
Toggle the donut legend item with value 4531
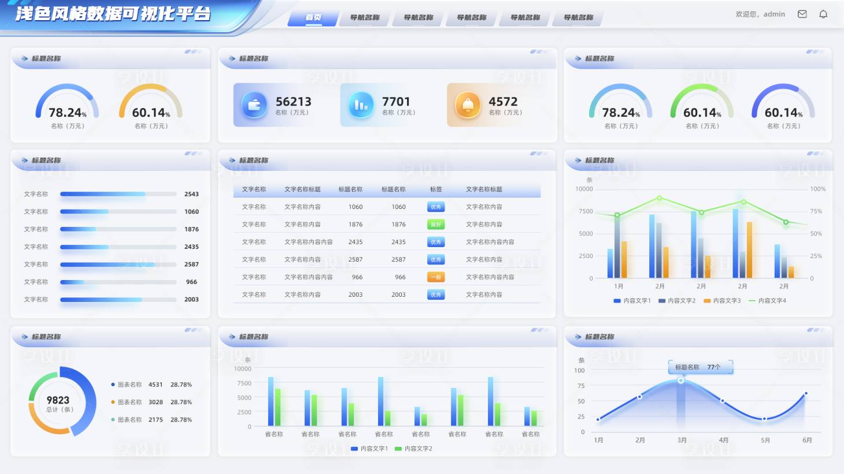(151, 385)
